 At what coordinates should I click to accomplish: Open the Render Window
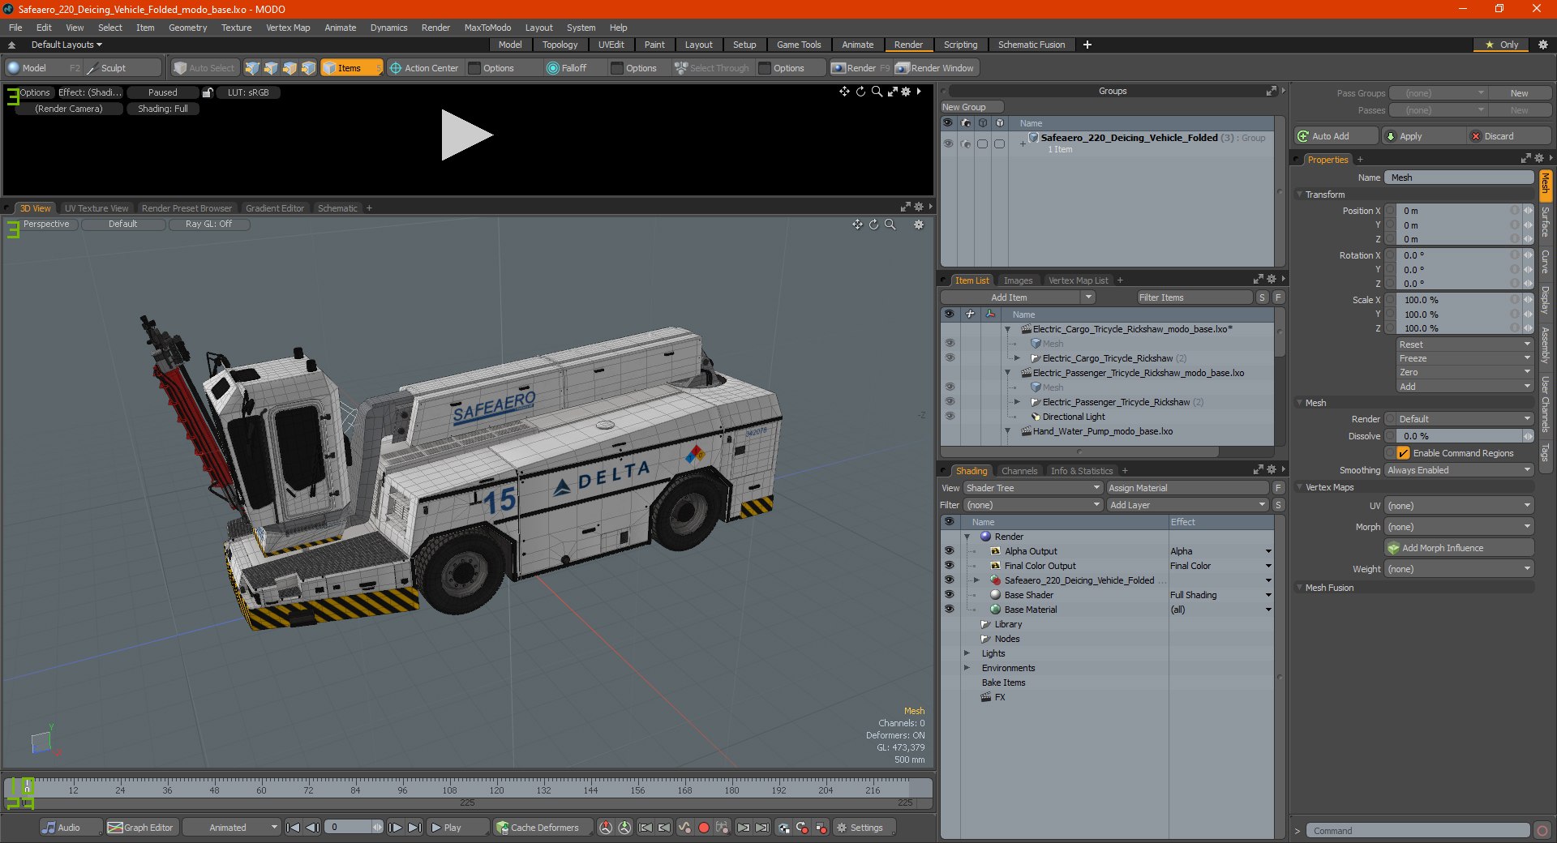pyautogui.click(x=935, y=68)
